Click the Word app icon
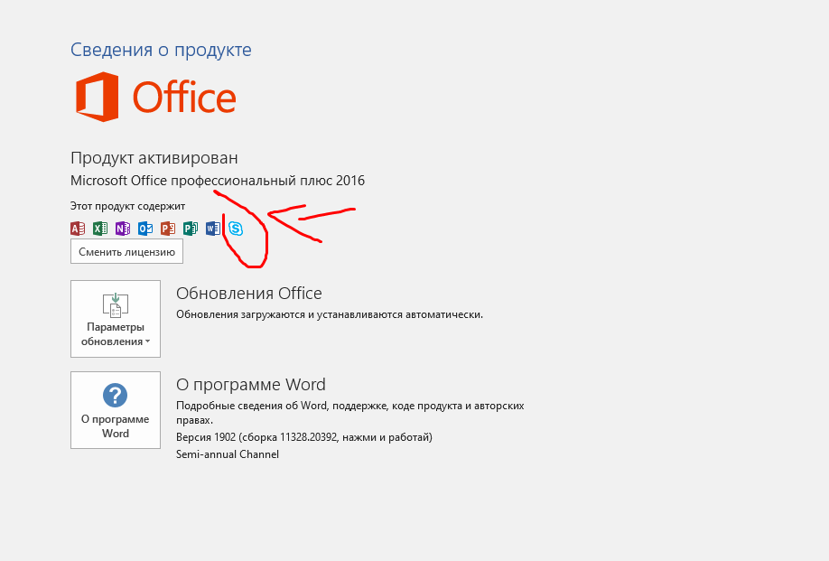829x561 pixels. click(212, 229)
